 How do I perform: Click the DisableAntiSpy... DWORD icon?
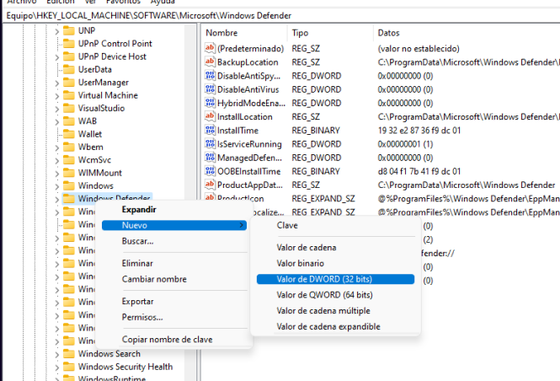[210, 75]
